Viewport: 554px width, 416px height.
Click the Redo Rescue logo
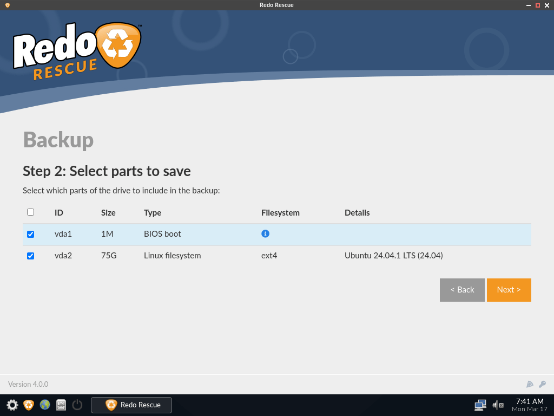76,49
